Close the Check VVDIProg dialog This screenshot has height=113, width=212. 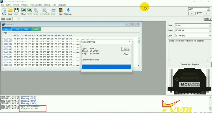click(129, 42)
